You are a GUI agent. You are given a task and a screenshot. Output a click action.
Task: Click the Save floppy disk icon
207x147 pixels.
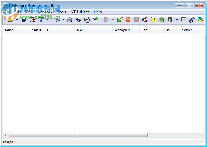[x=24, y=20]
